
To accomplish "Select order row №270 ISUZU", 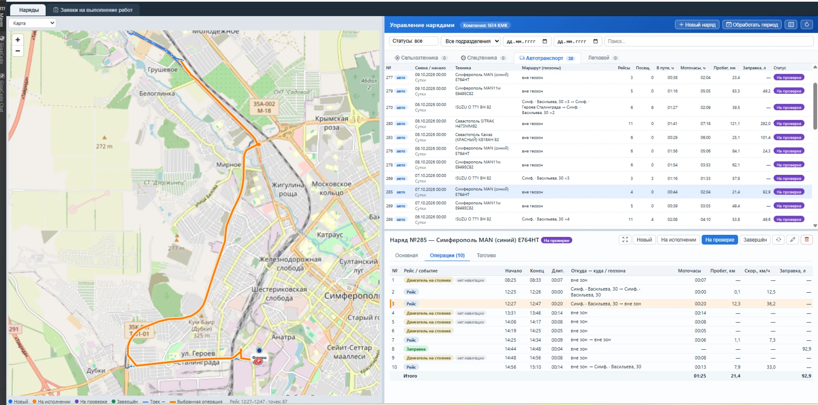I will (x=598, y=107).
